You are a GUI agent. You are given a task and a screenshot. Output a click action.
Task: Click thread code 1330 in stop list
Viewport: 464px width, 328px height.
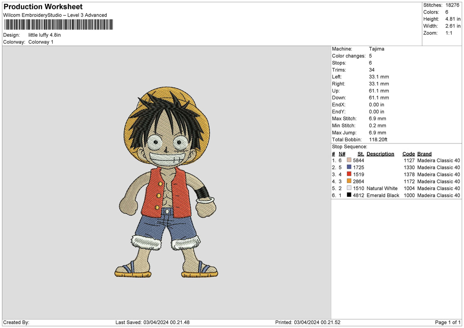click(x=409, y=167)
